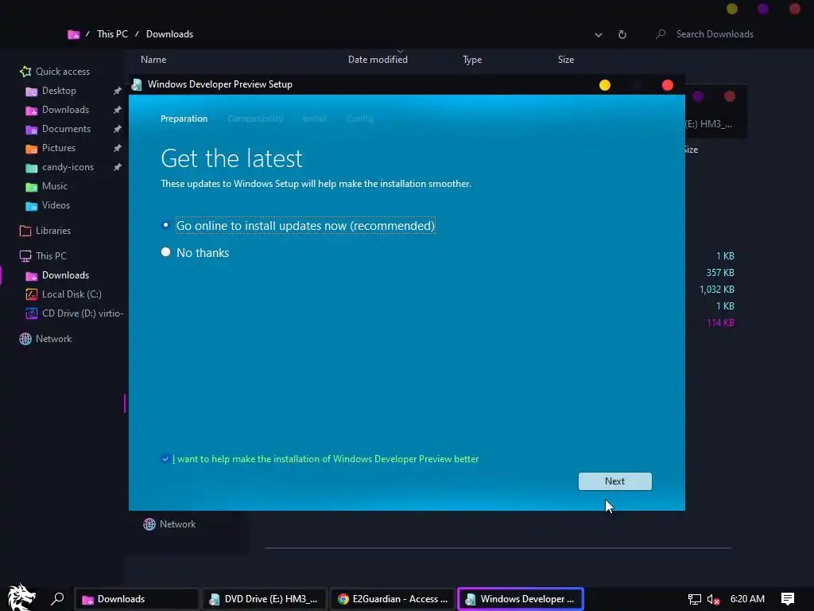Click the Search Downloads field
This screenshot has width=814, height=611.
pos(715,34)
